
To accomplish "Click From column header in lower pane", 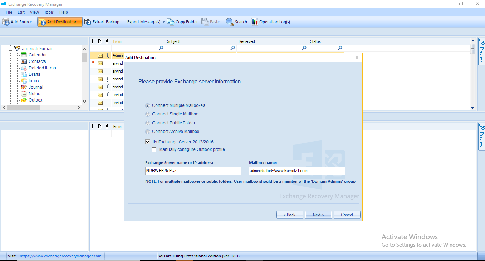I will 117,127.
